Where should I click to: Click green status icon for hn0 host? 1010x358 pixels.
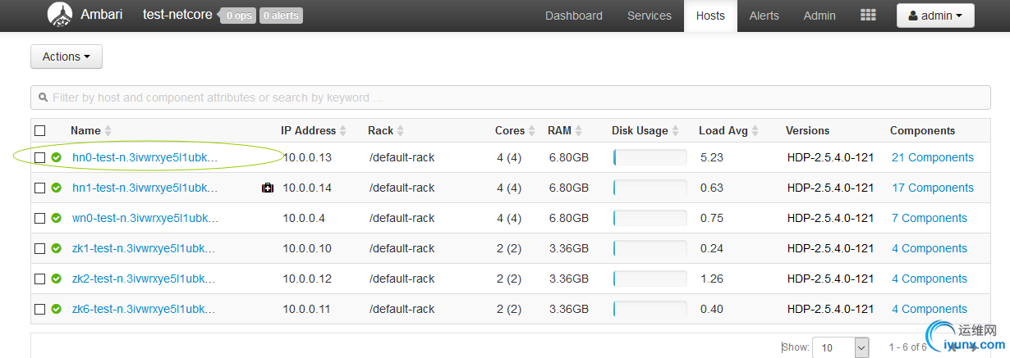[57, 157]
